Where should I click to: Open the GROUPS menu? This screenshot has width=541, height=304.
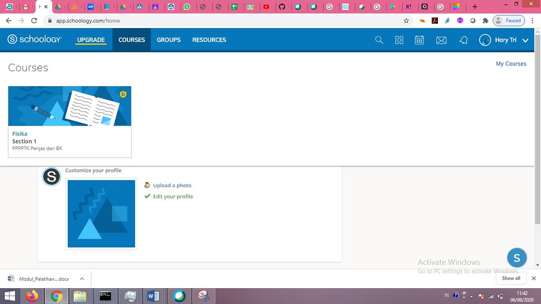169,40
